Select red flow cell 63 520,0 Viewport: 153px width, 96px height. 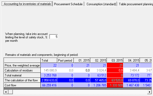tap(115, 80)
